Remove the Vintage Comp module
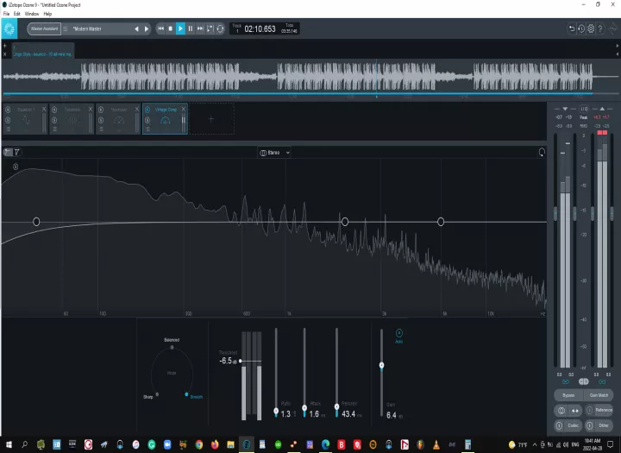This screenshot has height=453, width=621. (184, 109)
